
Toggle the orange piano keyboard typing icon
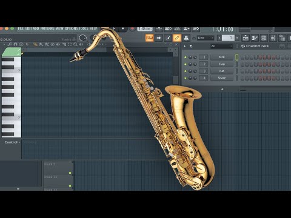tap(150, 38)
